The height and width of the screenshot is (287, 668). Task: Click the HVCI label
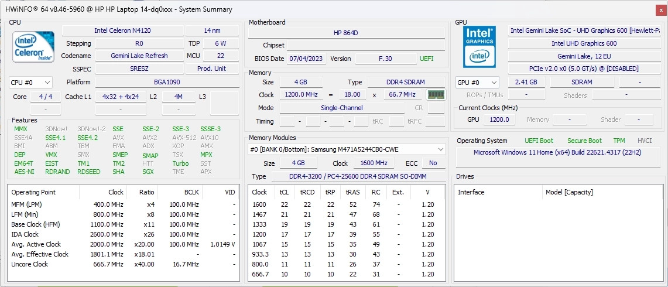[x=645, y=141]
